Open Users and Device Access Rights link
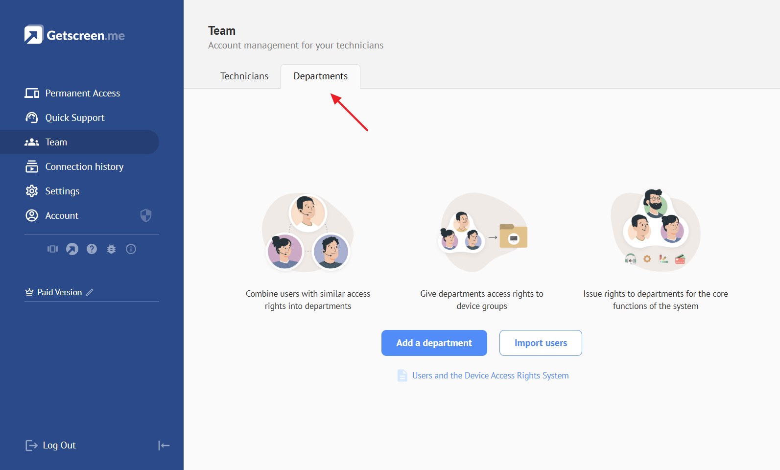780x470 pixels. [490, 376]
